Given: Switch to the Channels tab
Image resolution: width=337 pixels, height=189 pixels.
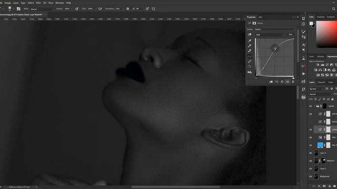Looking at the screenshot, I should (321, 82).
